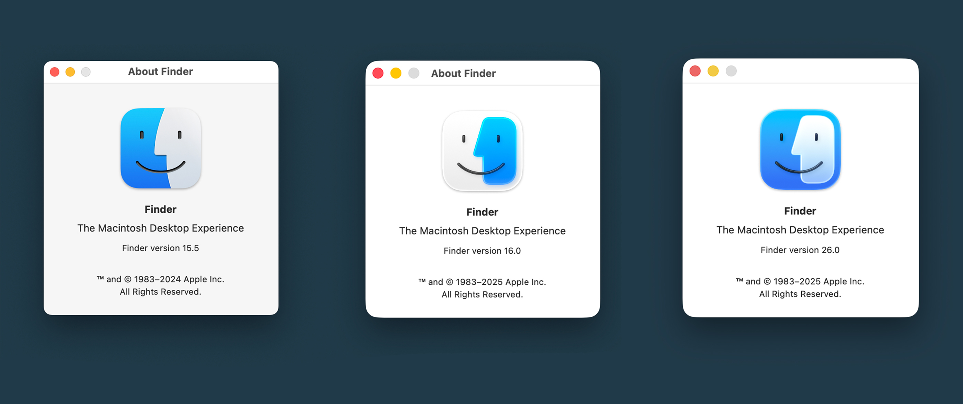Close the Finder version 15.5 About window
This screenshot has width=963, height=404.
(55, 72)
